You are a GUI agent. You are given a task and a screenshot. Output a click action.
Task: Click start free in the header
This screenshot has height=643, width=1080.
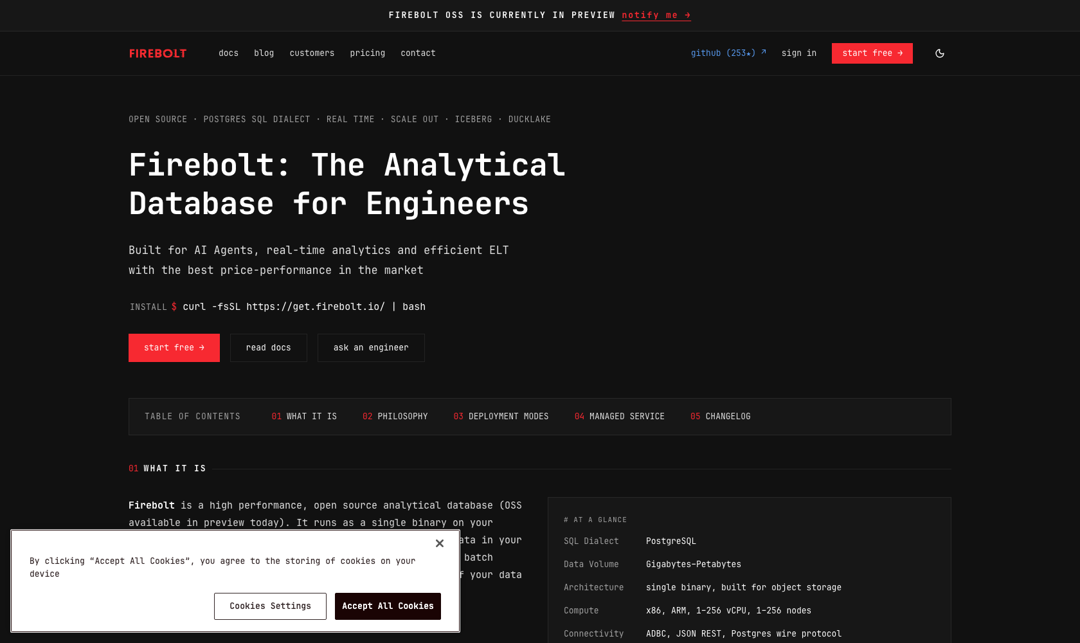(872, 53)
